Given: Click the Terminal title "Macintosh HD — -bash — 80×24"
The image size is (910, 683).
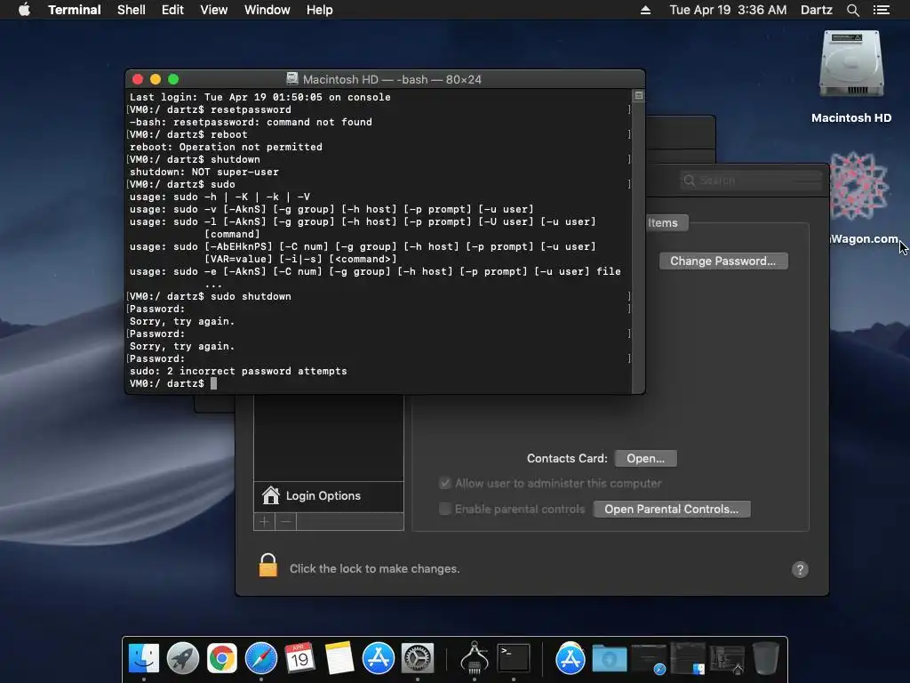Looking at the screenshot, I should click(392, 79).
